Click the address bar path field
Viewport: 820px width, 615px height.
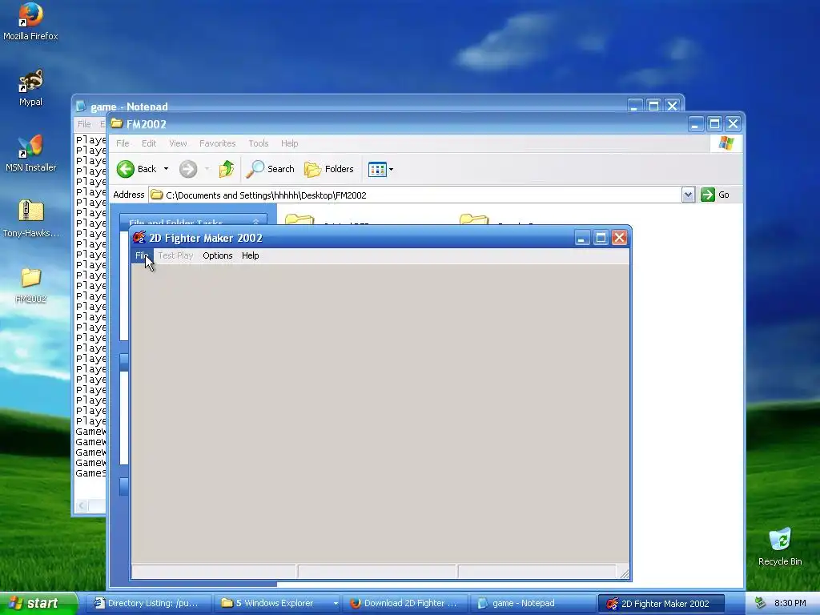(x=416, y=195)
